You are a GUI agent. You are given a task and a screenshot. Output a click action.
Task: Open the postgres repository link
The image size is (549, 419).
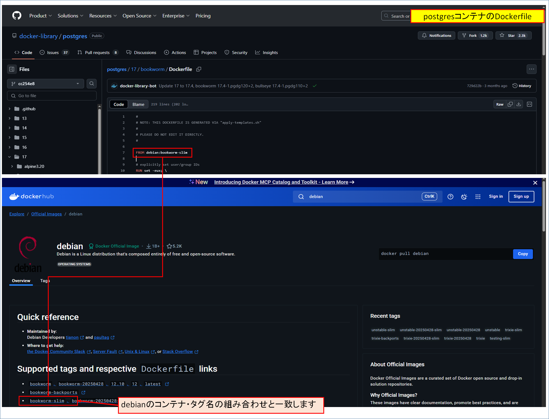coord(75,36)
